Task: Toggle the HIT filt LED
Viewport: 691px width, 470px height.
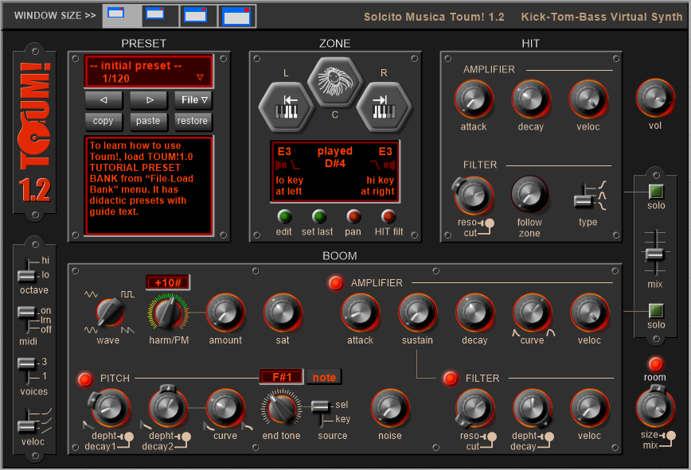Action: click(x=388, y=216)
